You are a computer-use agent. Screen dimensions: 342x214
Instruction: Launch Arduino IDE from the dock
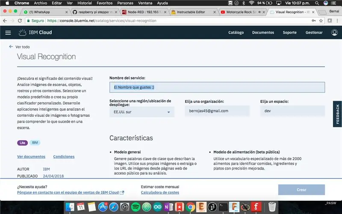tap(157, 207)
